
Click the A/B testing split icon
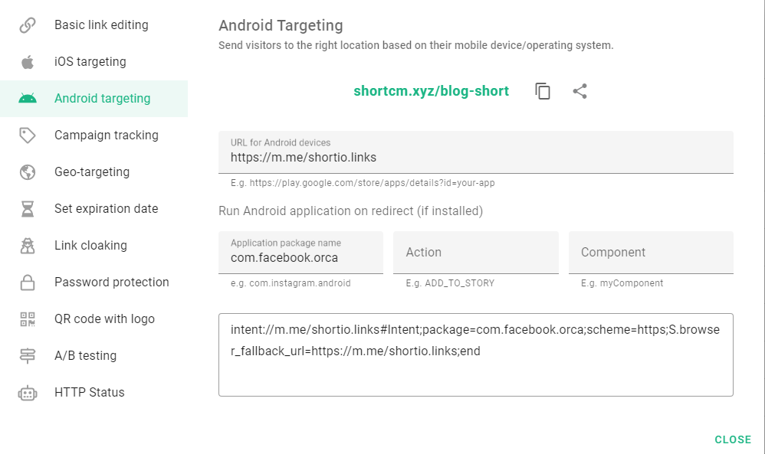tap(28, 355)
